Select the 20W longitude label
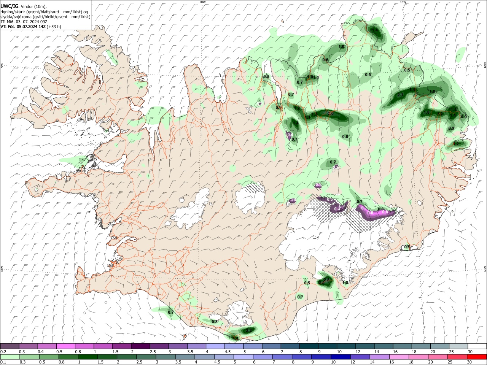The height and width of the screenshot is (365, 487). (x=202, y=2)
